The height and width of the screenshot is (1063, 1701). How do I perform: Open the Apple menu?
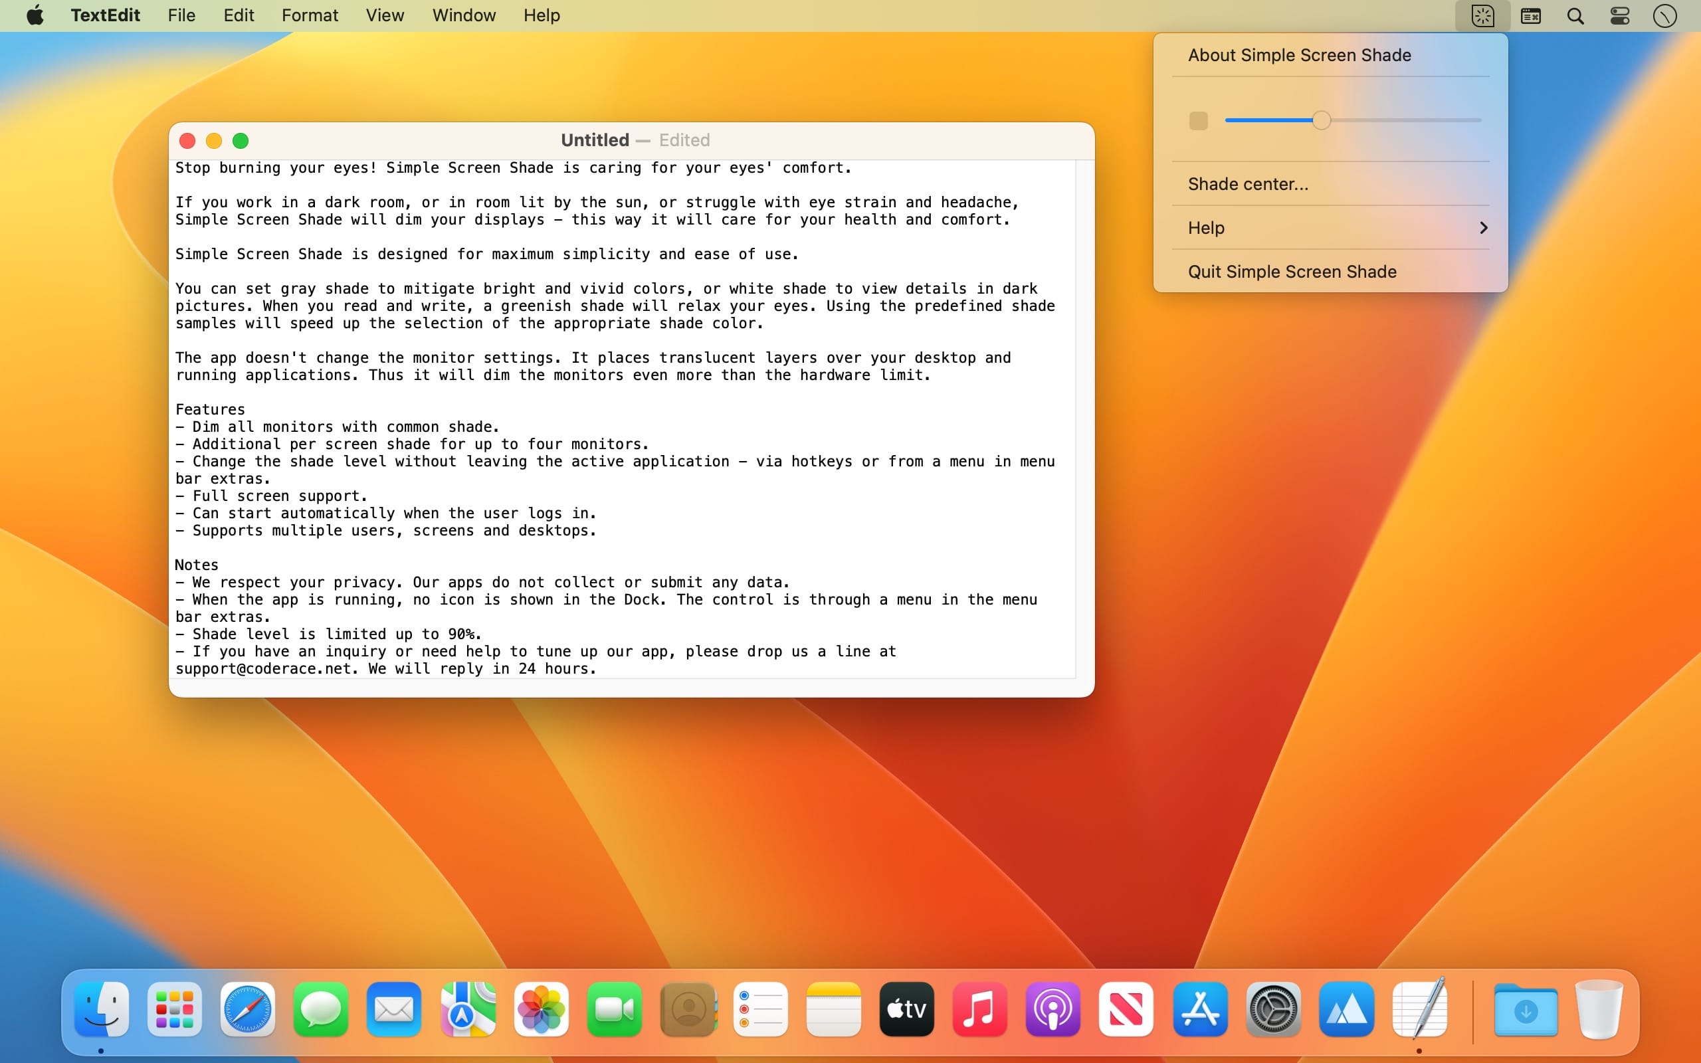pos(35,15)
